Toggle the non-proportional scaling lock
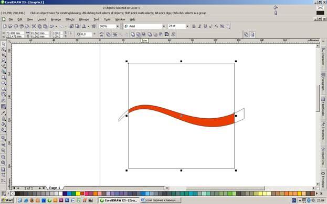This screenshot has height=204, width=327. point(70,33)
